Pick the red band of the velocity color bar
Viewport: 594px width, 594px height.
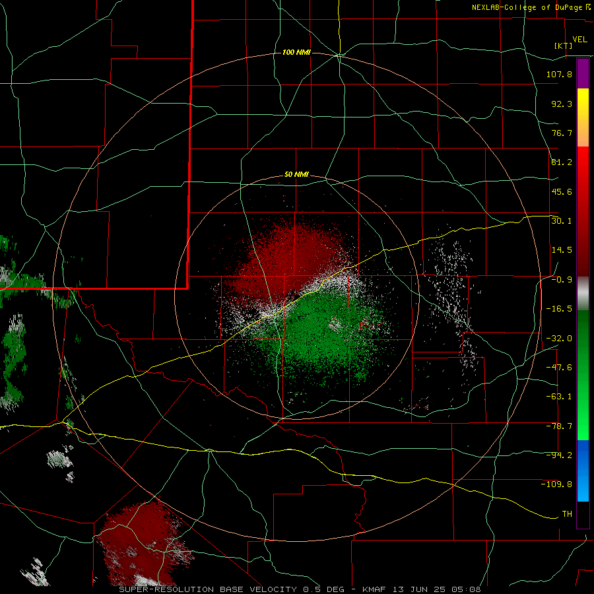[x=583, y=211]
